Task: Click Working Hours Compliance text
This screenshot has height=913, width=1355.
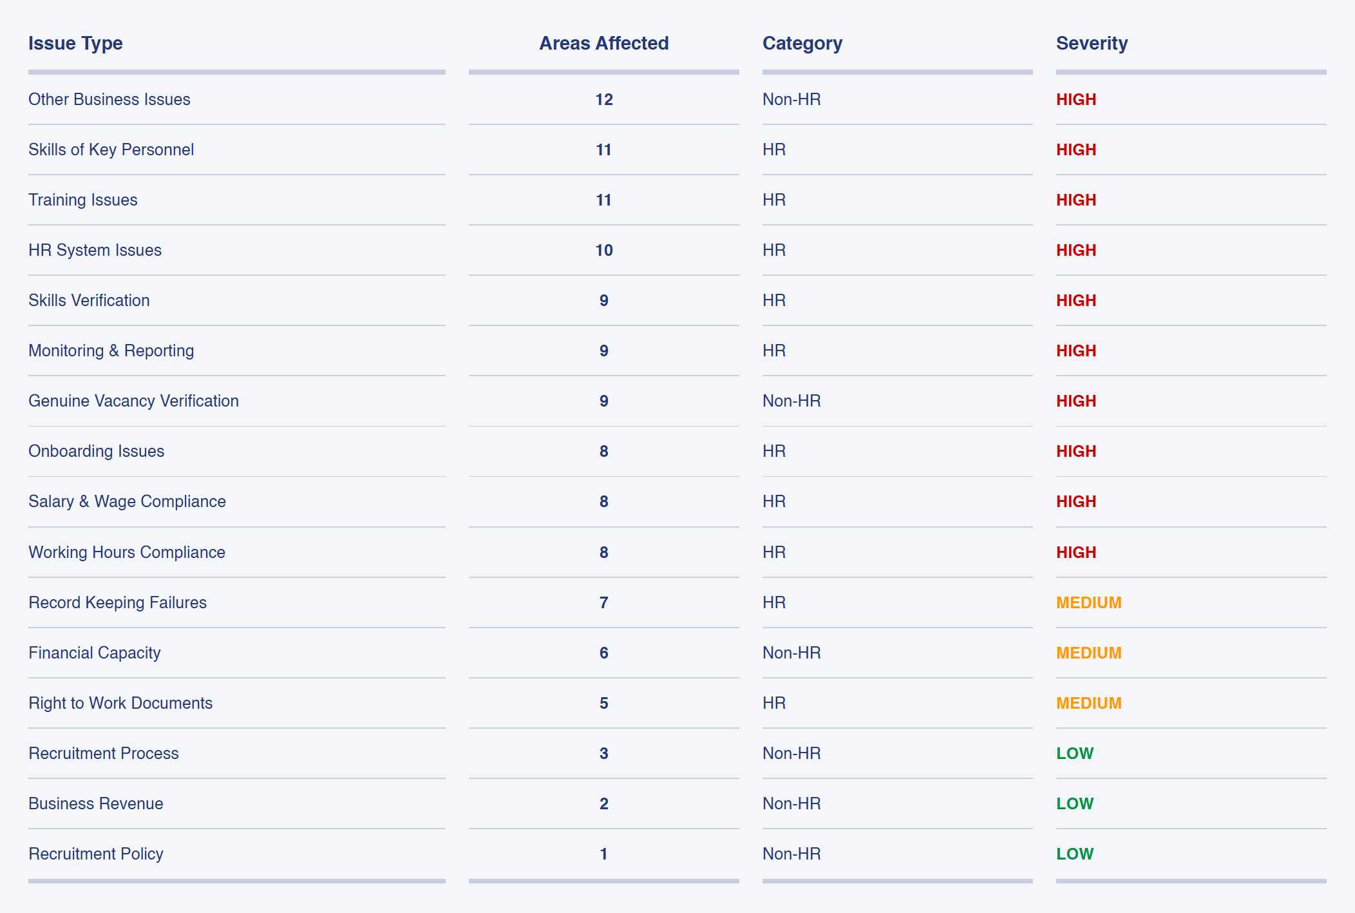Action: (x=127, y=552)
